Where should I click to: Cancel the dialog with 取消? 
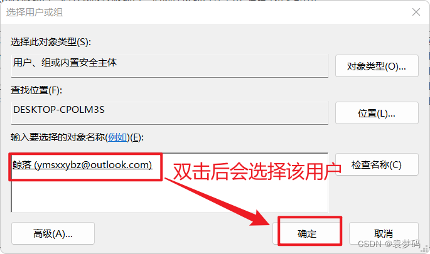click(x=384, y=233)
